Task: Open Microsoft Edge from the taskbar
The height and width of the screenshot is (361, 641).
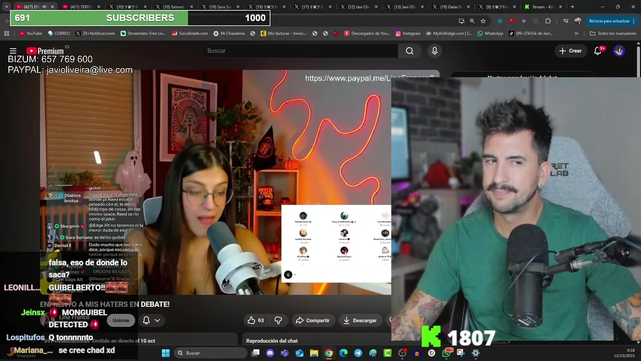Action: point(344,353)
